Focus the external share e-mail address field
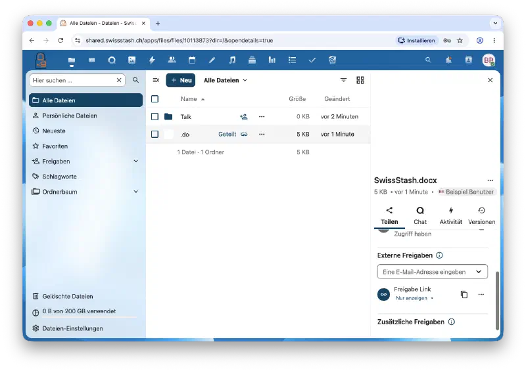The width and height of the screenshot is (526, 371). point(432,272)
